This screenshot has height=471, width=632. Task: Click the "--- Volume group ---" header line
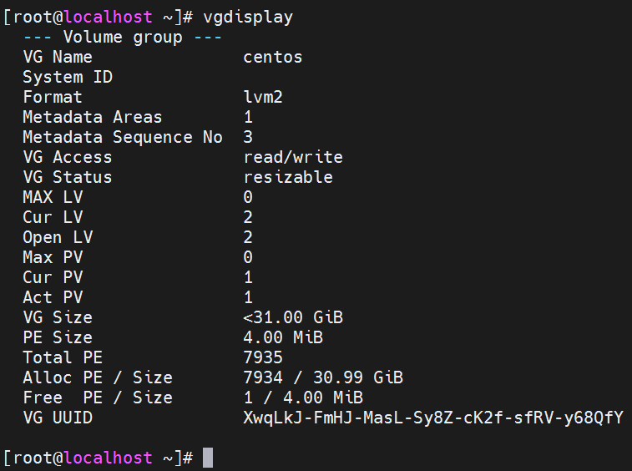tap(122, 37)
